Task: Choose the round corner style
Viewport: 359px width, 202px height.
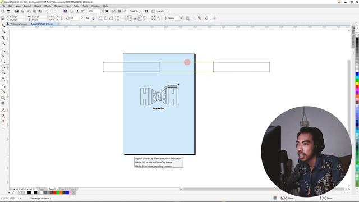Action: (x=100, y=18)
